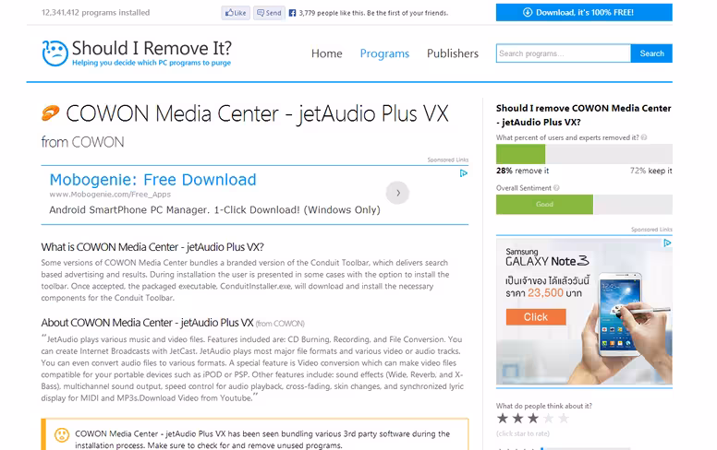Click 'What is COWON Media Center' heading

[152, 247]
